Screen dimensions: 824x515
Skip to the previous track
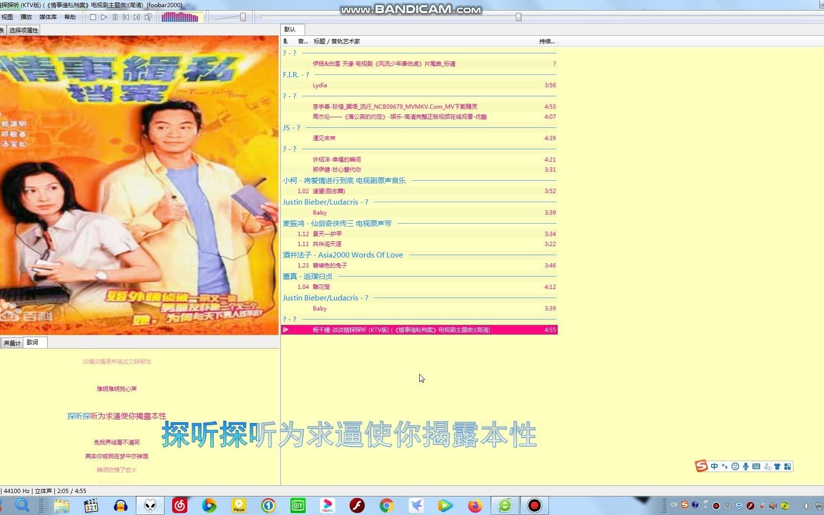[126, 17]
